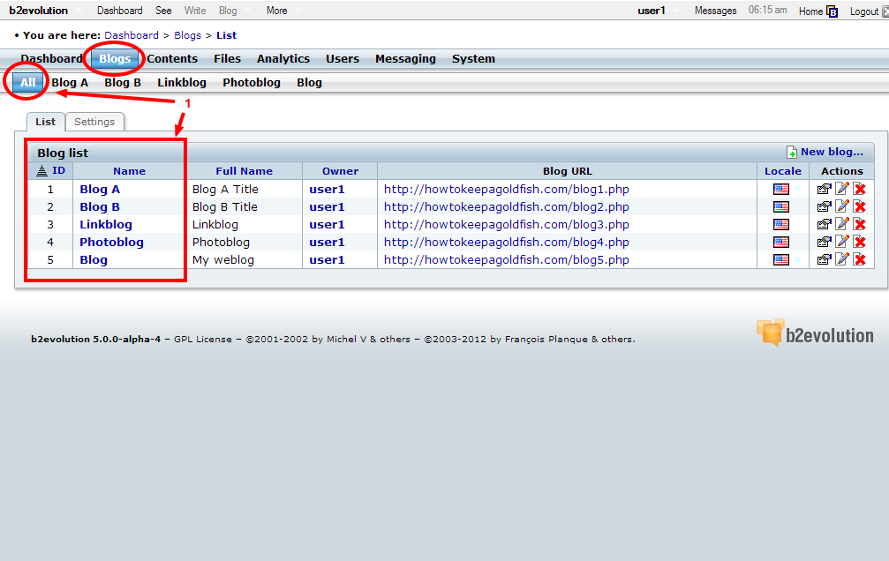This screenshot has height=561, width=889.
Task: Click the US flag locale for Blog B
Action: (781, 206)
